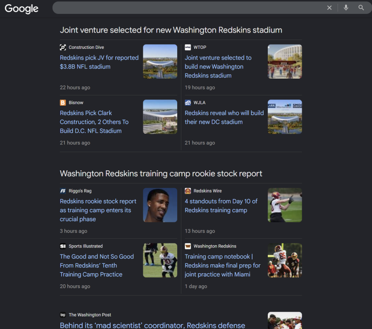
Task: Click Construction Dive source icon
Action: pyautogui.click(x=63, y=47)
